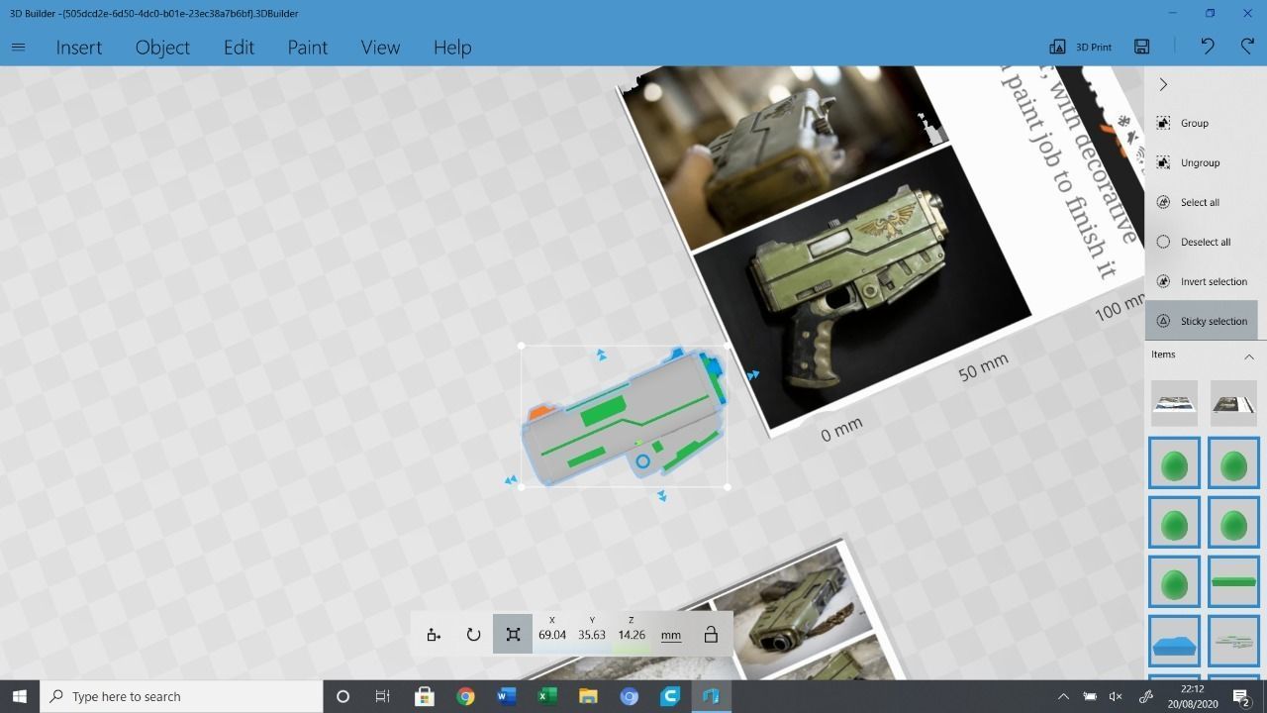
Task: Open the Help menu
Action: (452, 48)
